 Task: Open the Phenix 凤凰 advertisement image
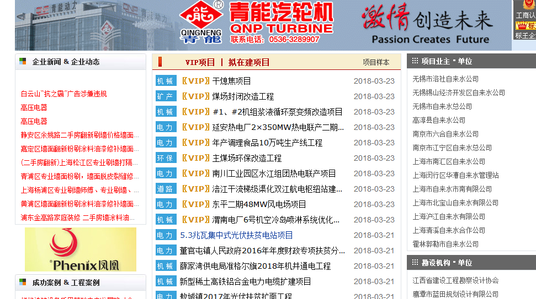[x=81, y=249]
